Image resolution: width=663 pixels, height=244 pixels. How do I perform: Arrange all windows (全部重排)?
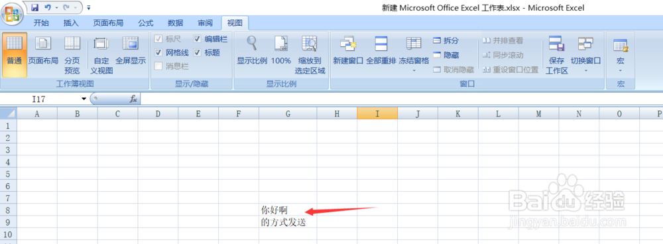(381, 50)
